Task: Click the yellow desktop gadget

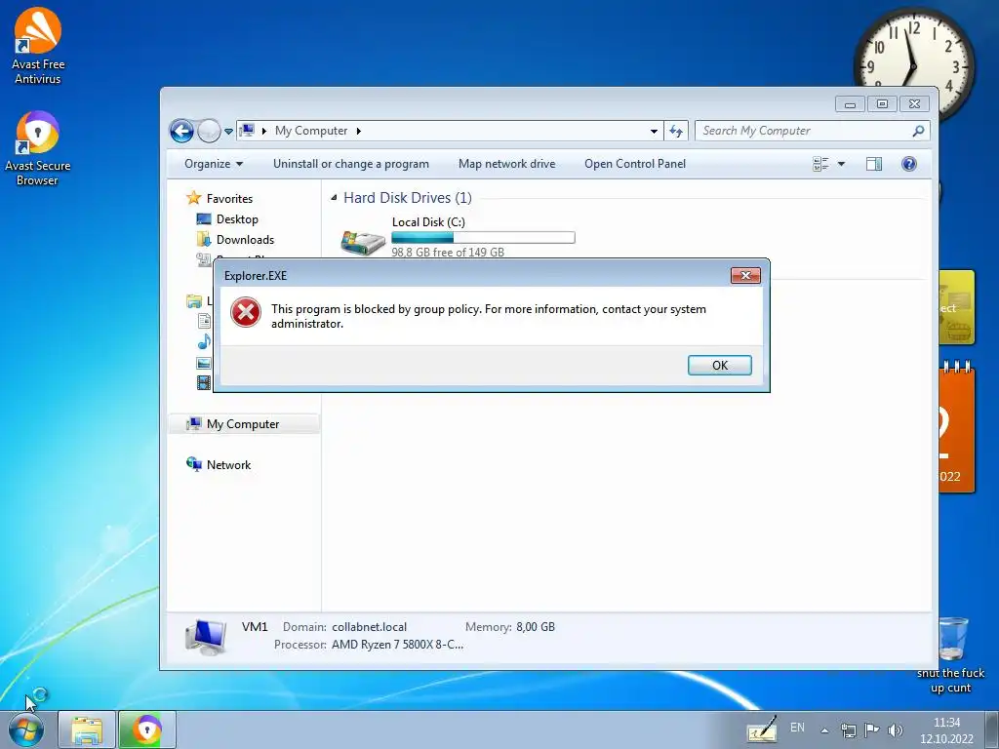Action: pyautogui.click(x=956, y=307)
